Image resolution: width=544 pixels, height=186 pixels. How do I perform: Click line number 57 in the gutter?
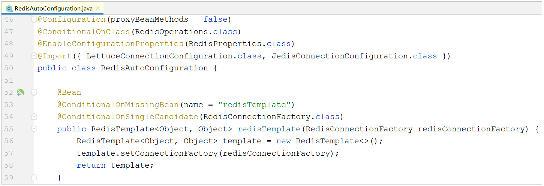click(9, 153)
